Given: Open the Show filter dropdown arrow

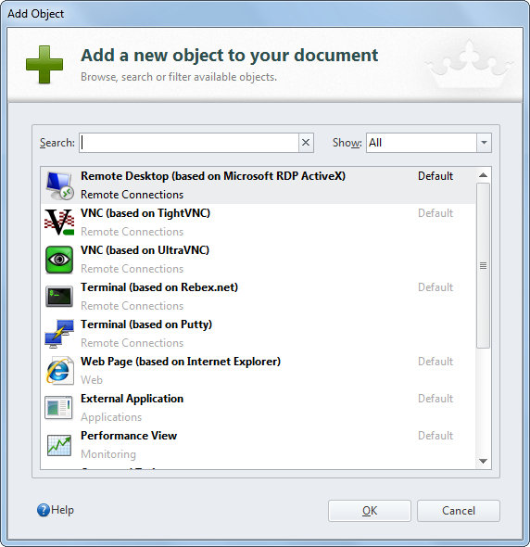Looking at the screenshot, I should coord(484,143).
